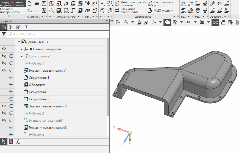This screenshot has height=153, width=239.
Task: Switch to Каркас и поверхности toolset
Action: click(10, 10)
